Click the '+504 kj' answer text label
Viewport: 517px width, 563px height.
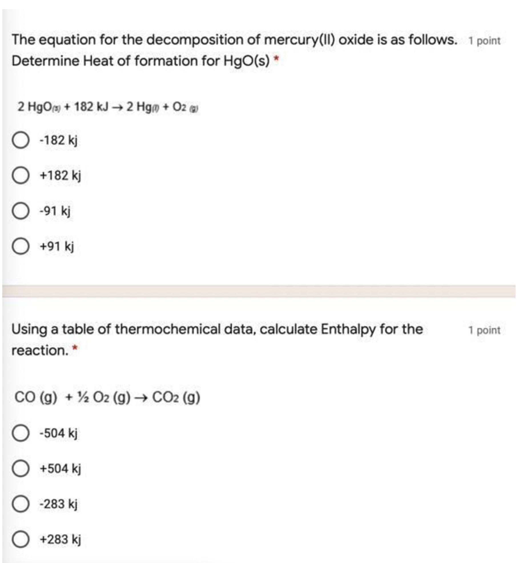click(60, 468)
